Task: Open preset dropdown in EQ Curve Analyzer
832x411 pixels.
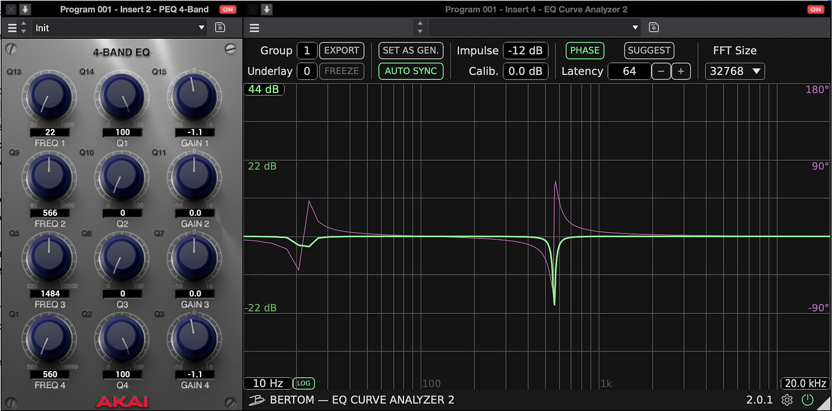Action: (x=535, y=27)
